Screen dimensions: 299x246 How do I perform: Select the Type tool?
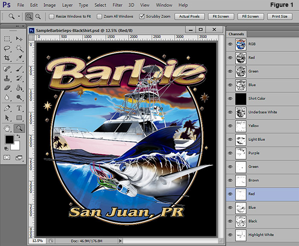pos(19,108)
